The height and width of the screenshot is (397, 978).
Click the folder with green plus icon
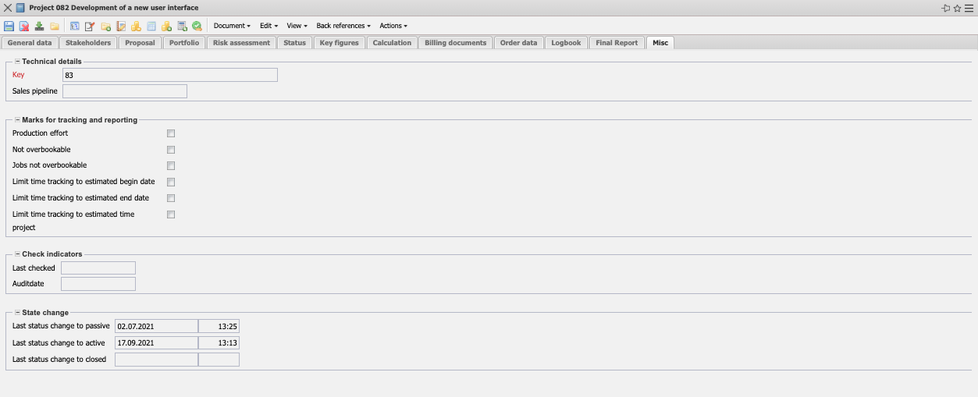[x=105, y=26]
